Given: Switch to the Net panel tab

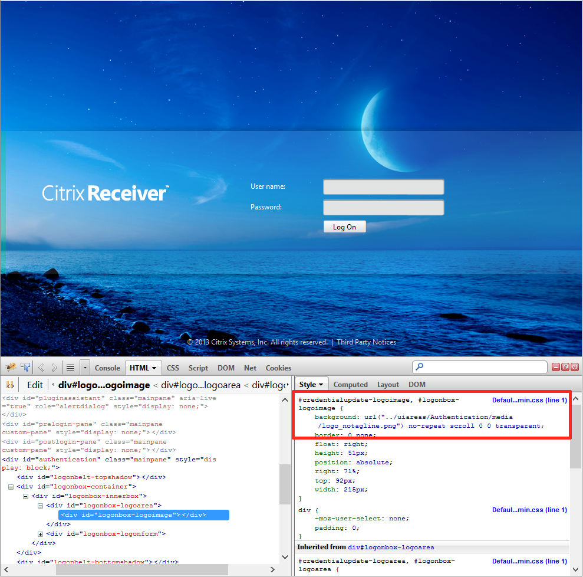Looking at the screenshot, I should (250, 368).
